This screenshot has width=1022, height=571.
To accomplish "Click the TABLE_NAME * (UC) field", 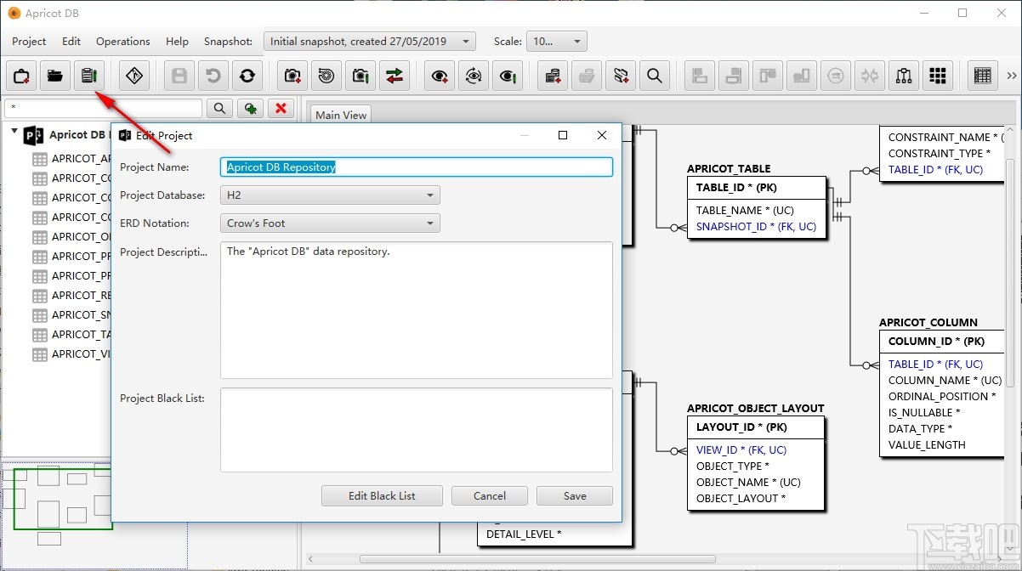I will 745,211.
